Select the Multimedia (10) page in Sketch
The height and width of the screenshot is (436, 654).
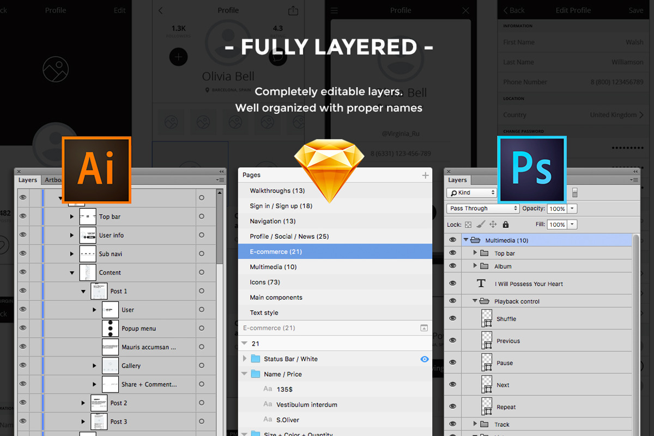335,267
